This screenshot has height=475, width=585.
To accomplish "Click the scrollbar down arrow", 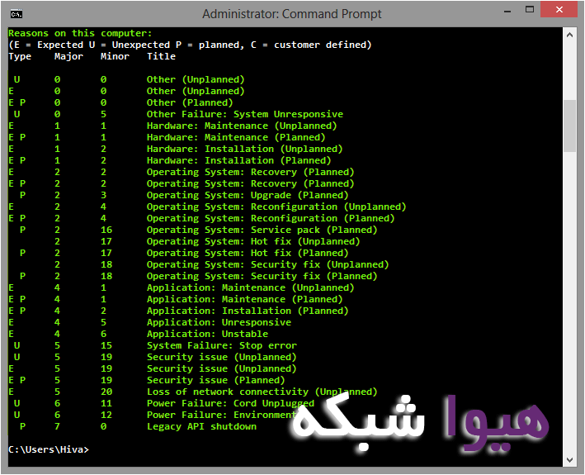I will (x=569, y=459).
